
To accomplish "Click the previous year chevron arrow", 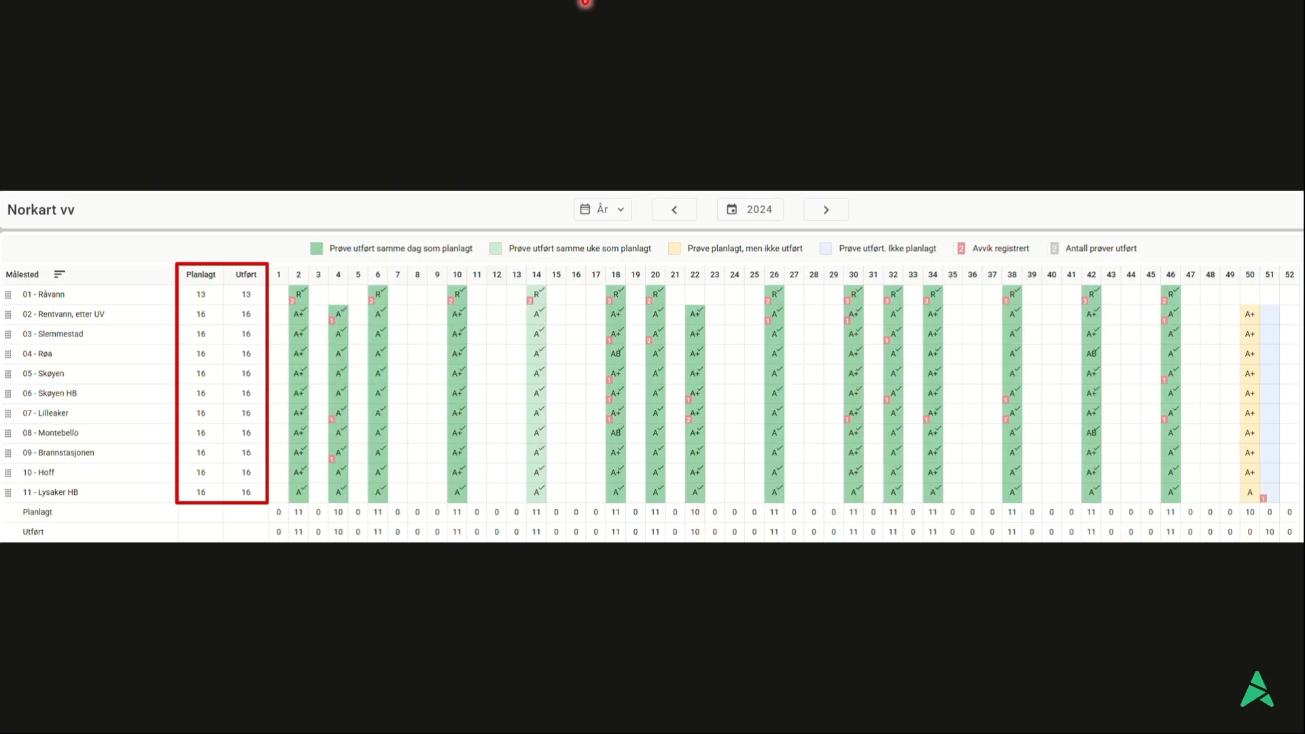I will 674,210.
